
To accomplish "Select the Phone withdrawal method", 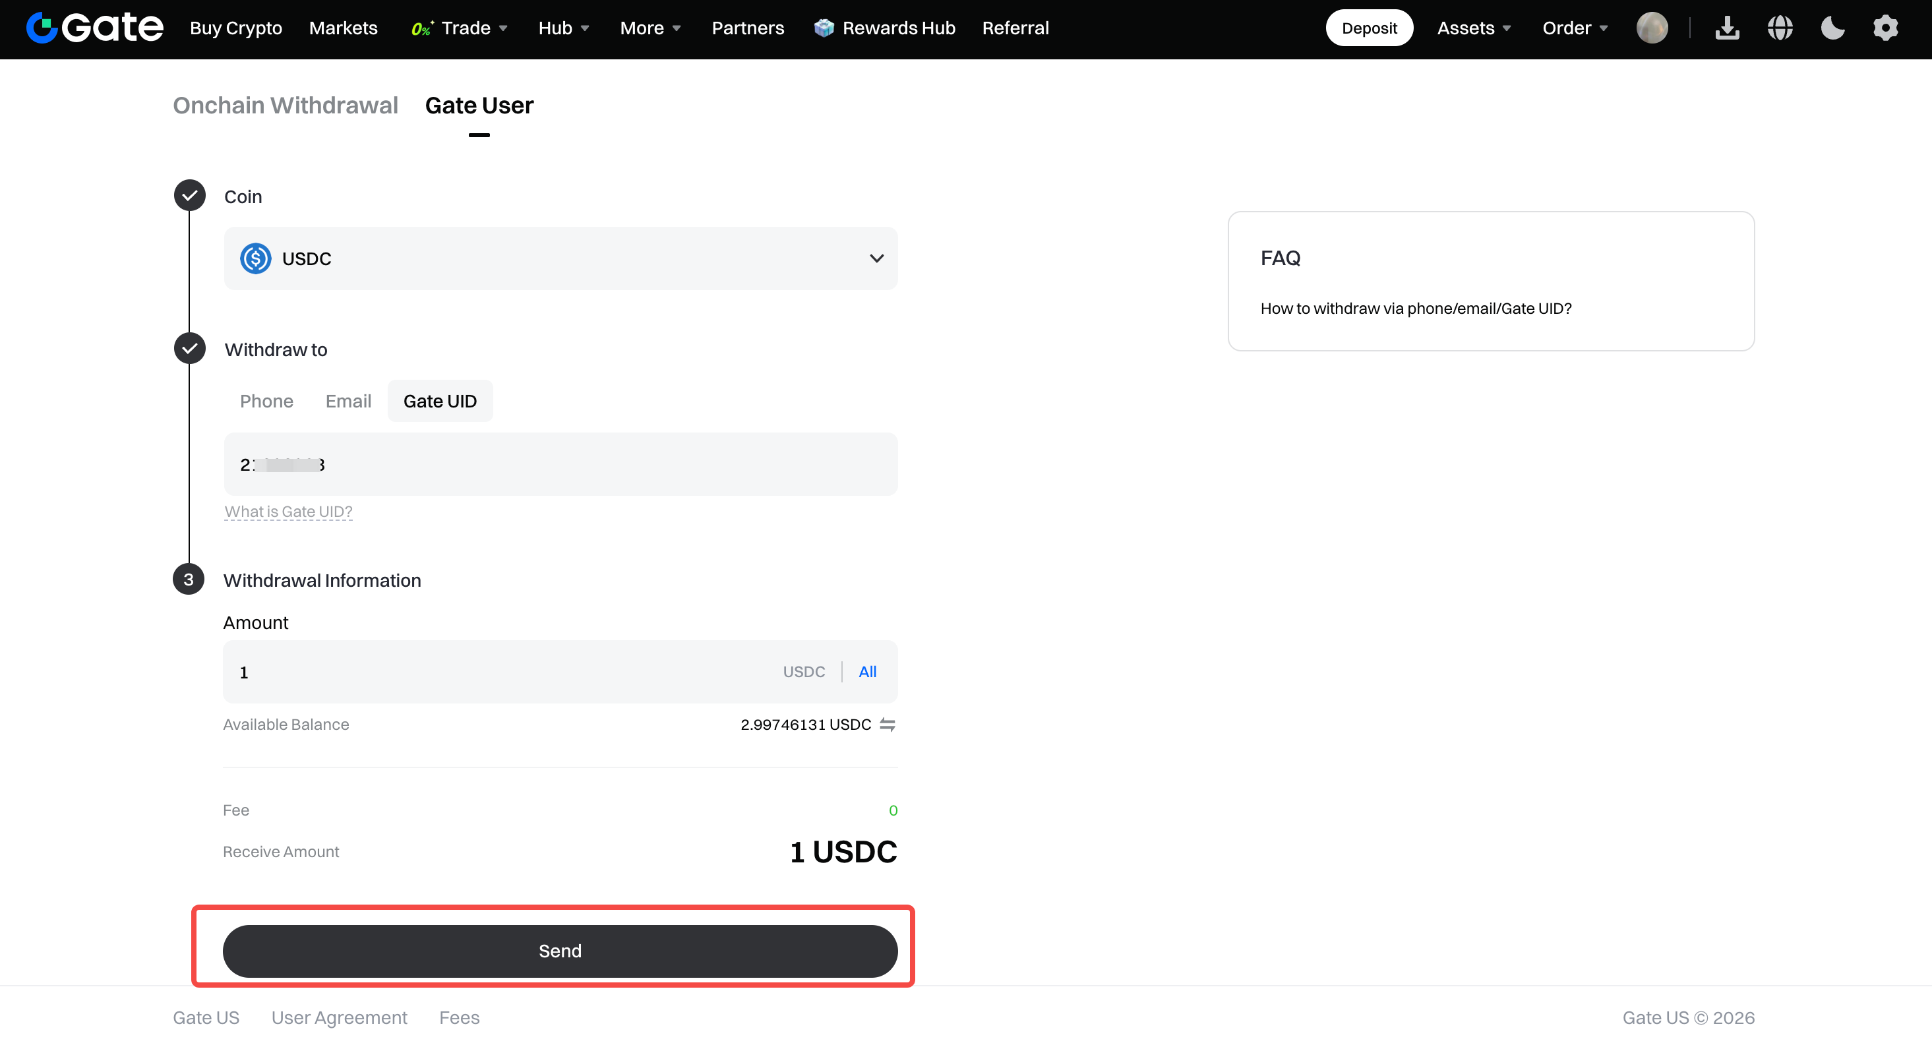I will pyautogui.click(x=266, y=402).
